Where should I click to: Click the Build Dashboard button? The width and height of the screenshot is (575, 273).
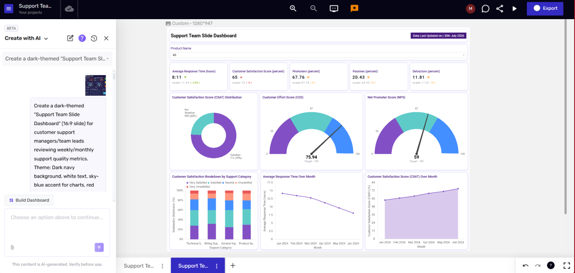point(29,200)
